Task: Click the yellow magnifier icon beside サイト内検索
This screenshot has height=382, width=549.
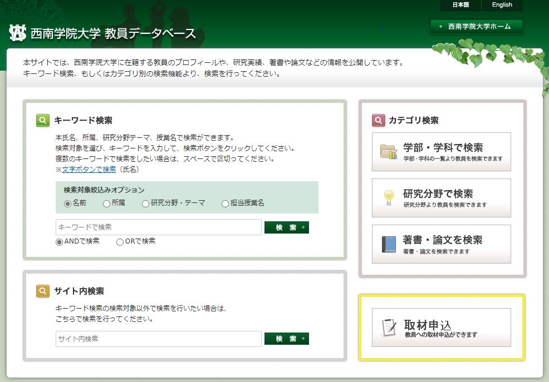Action: 43,291
